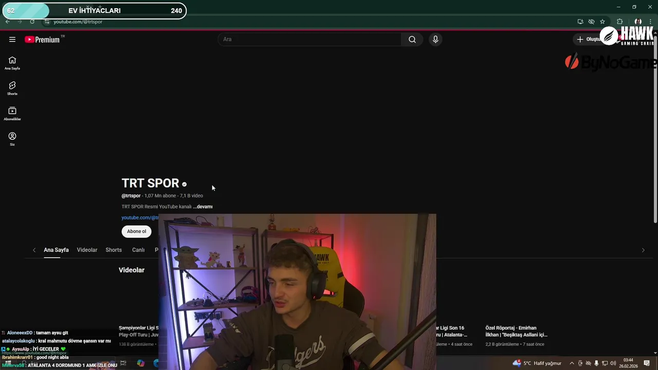Open the Videolar section heading

coord(132,270)
